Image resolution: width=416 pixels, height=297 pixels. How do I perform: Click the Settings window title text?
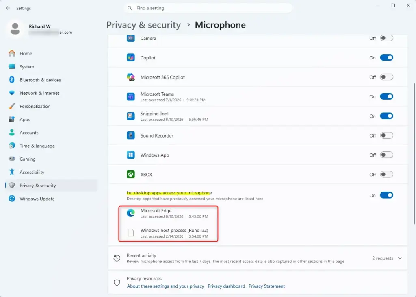(x=24, y=8)
